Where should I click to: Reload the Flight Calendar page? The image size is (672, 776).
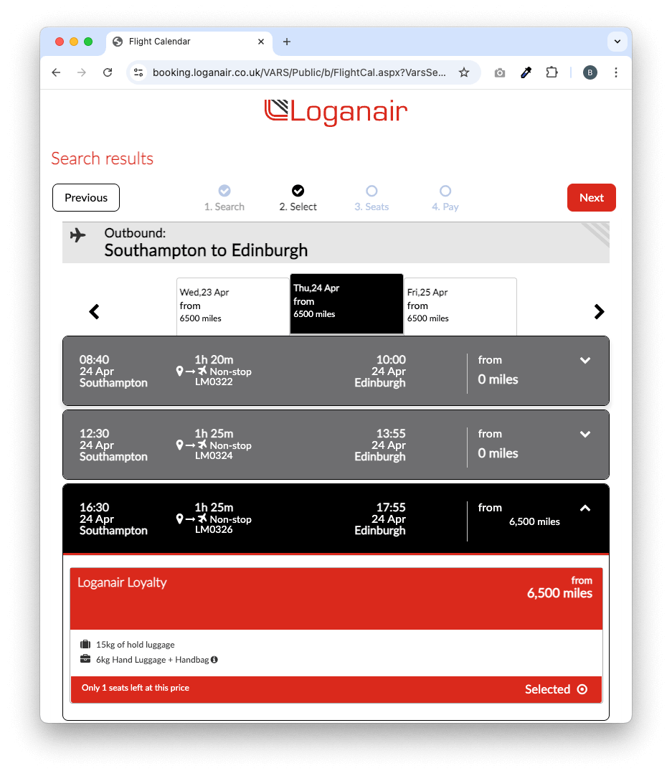[108, 72]
